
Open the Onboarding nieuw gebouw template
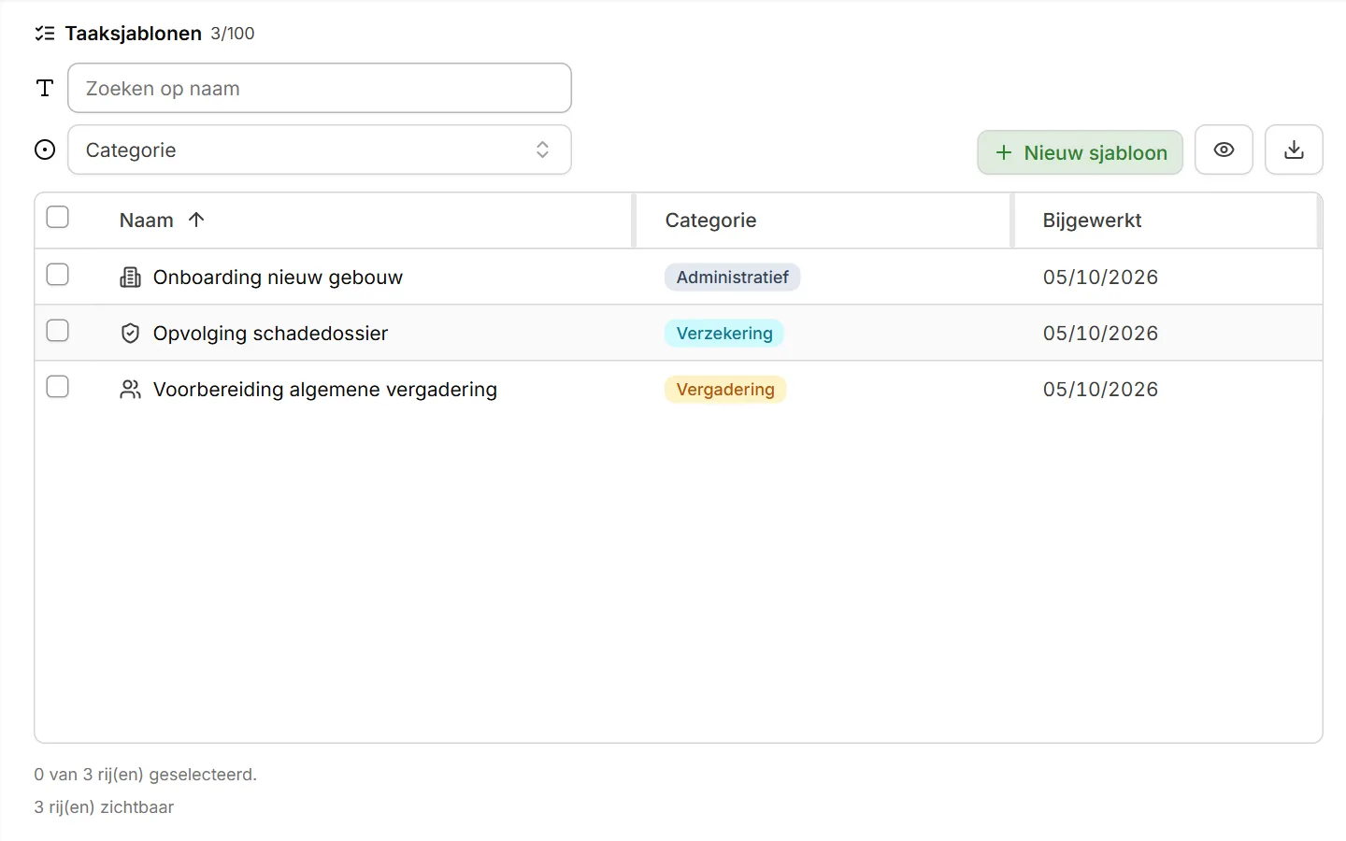coord(278,278)
